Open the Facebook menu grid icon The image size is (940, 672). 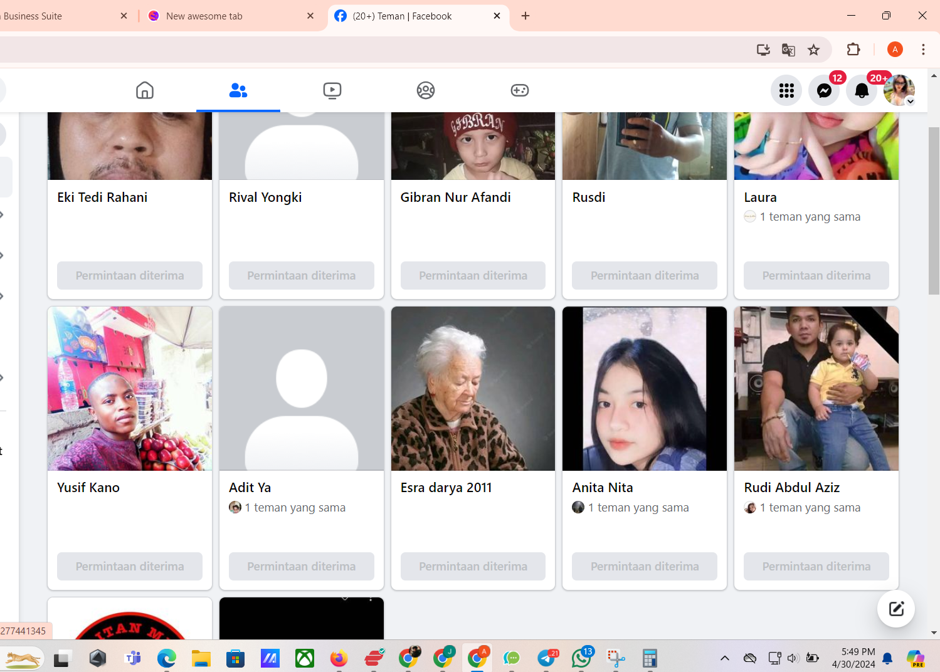pyautogui.click(x=786, y=90)
